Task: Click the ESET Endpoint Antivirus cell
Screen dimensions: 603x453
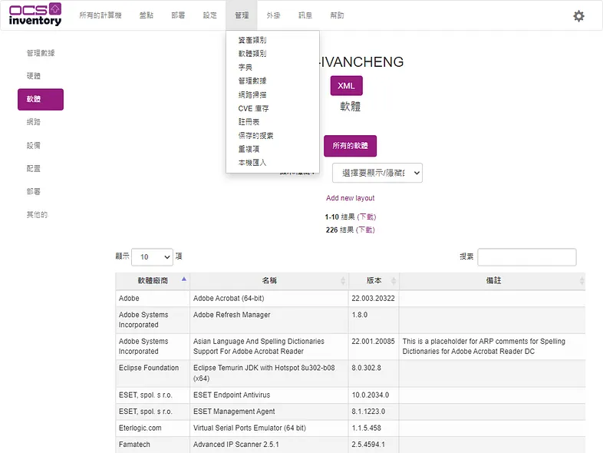Action: (x=269, y=395)
